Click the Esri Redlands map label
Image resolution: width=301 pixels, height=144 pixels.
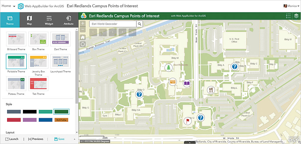[181, 65]
